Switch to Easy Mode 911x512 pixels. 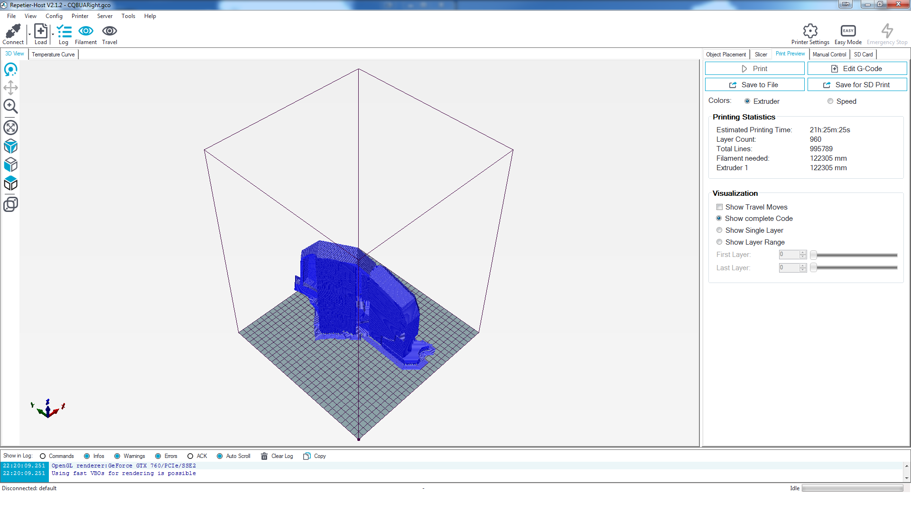[x=848, y=31]
